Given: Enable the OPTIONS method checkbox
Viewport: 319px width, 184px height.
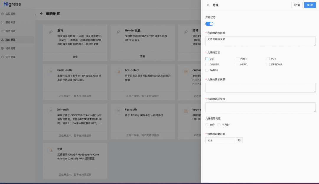Looking at the screenshot, I should pos(268,64).
